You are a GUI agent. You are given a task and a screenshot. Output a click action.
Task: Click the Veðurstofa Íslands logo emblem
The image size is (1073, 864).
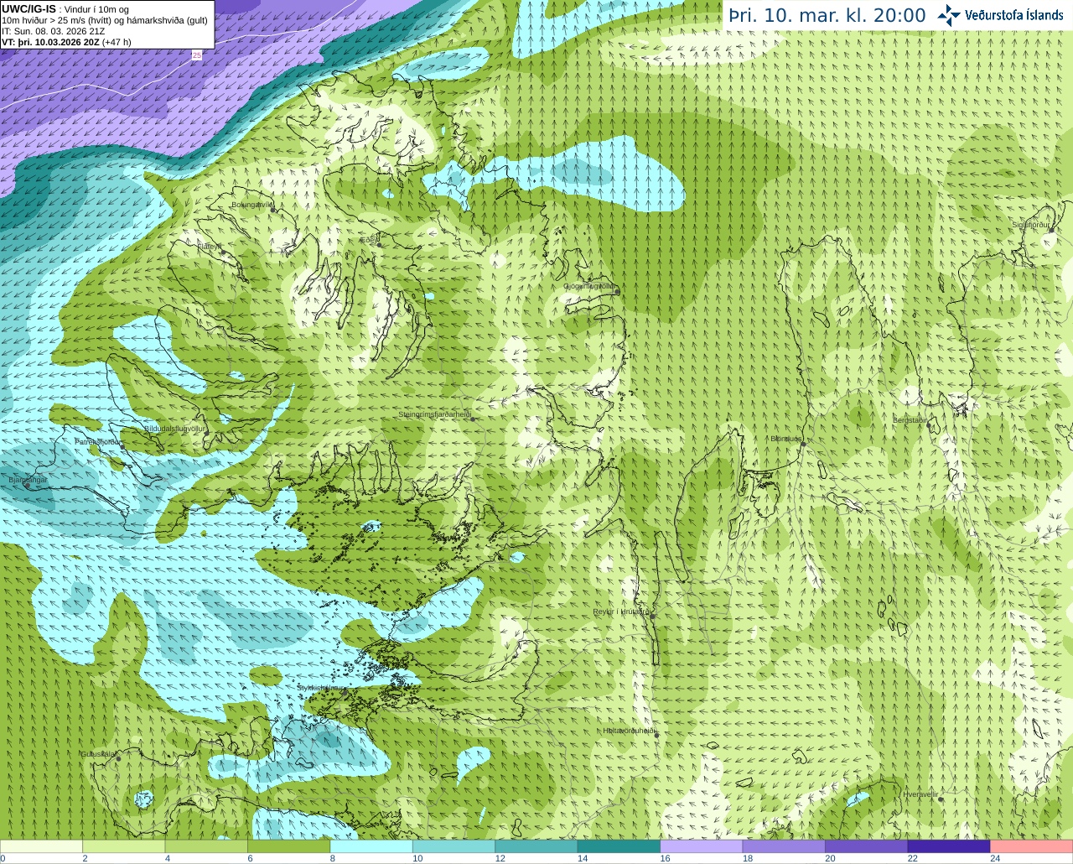949,15
